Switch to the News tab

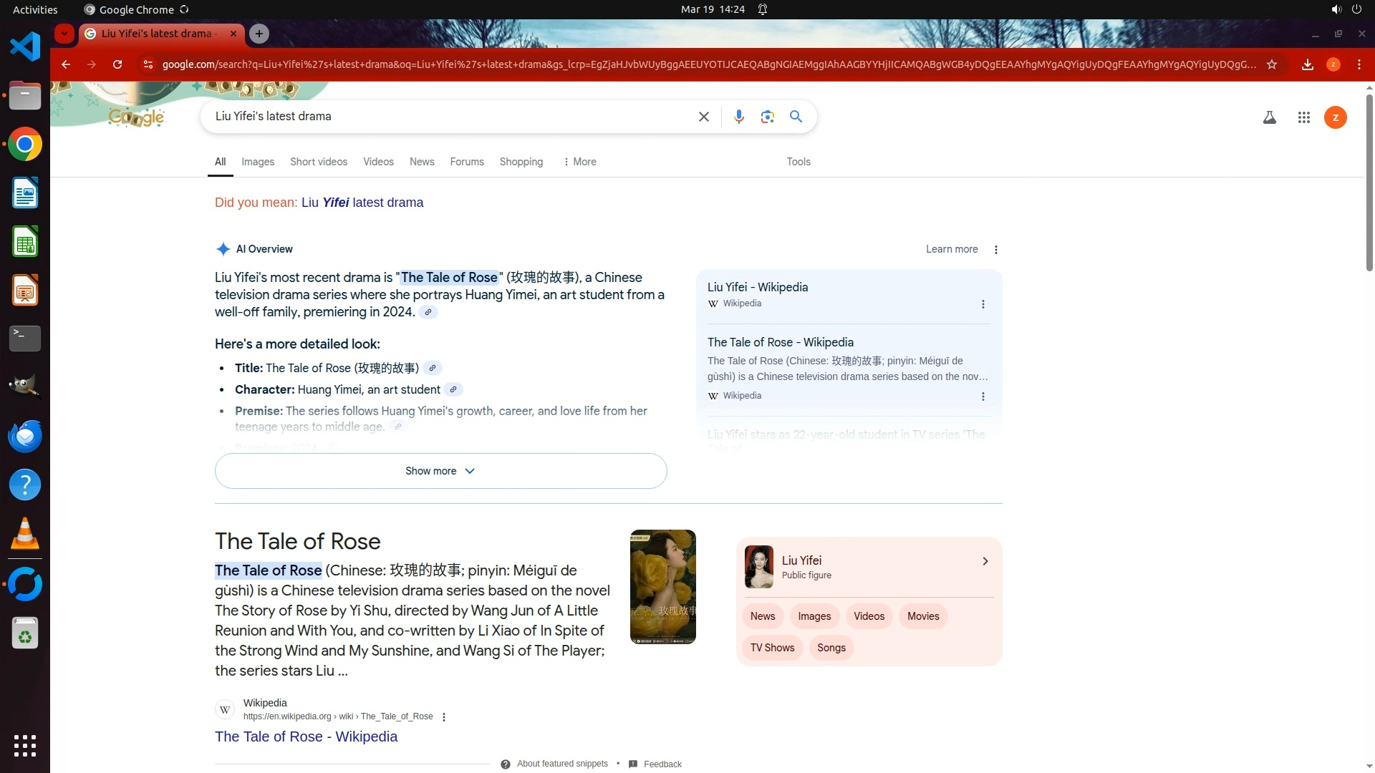click(x=421, y=162)
